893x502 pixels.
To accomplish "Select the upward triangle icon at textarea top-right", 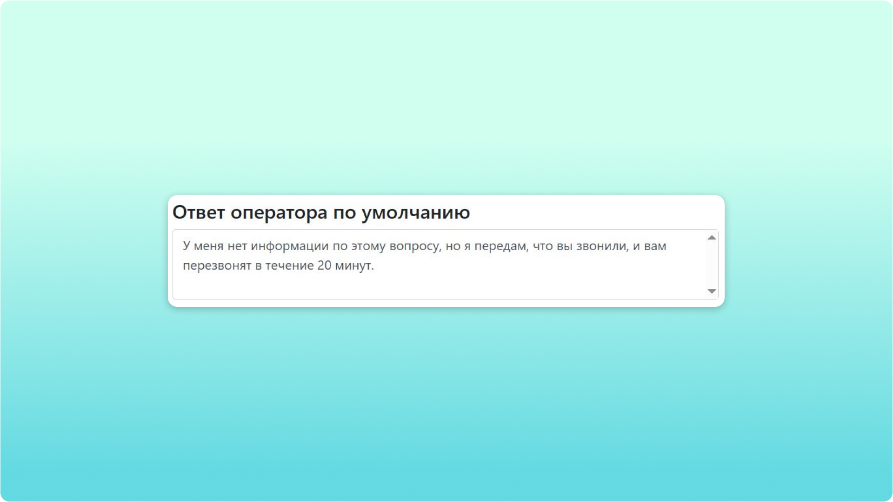I will point(711,238).
